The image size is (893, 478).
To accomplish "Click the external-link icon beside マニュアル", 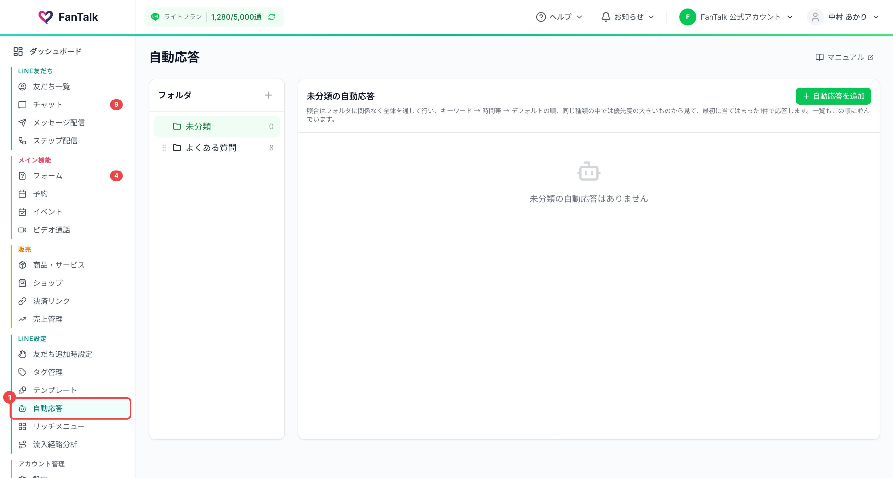I will click(870, 58).
